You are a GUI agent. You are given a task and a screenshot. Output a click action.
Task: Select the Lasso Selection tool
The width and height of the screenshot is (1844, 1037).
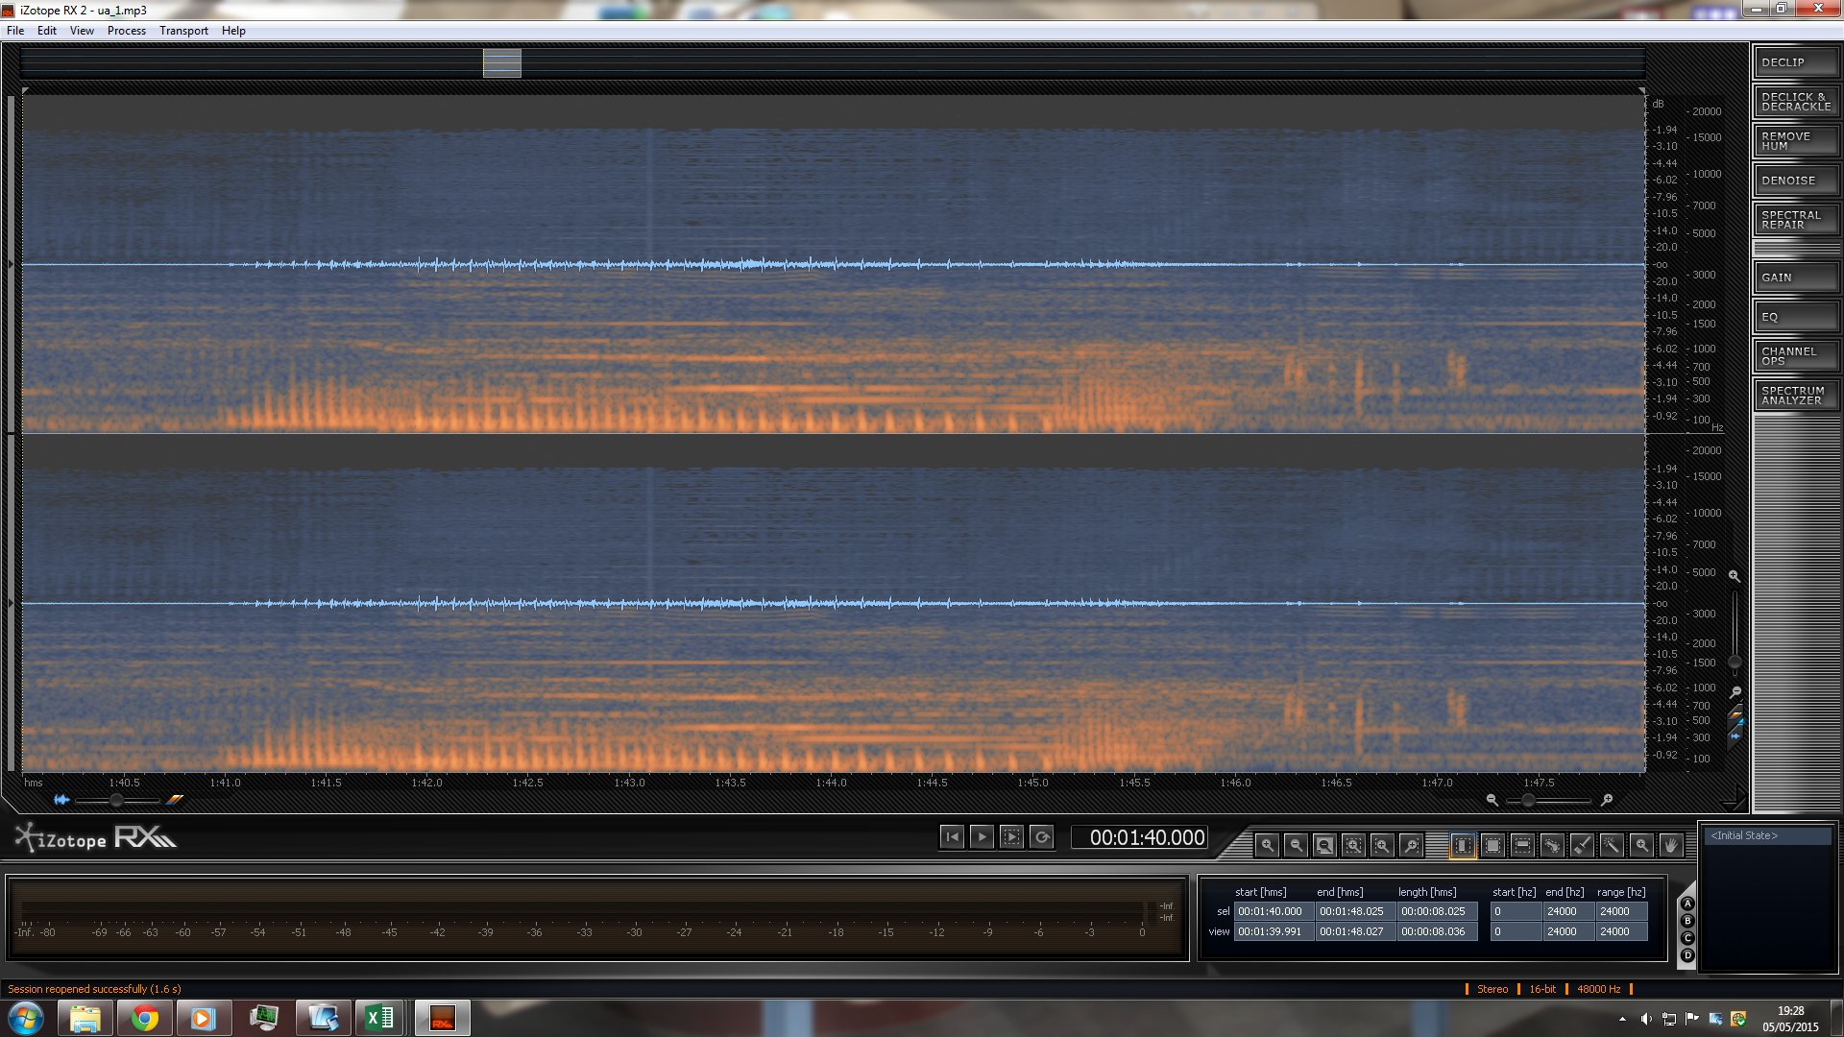1552,845
